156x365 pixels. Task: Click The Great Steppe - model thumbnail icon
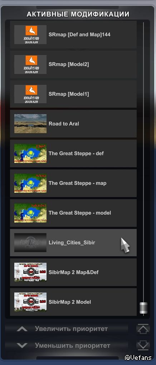pyautogui.click(x=30, y=213)
